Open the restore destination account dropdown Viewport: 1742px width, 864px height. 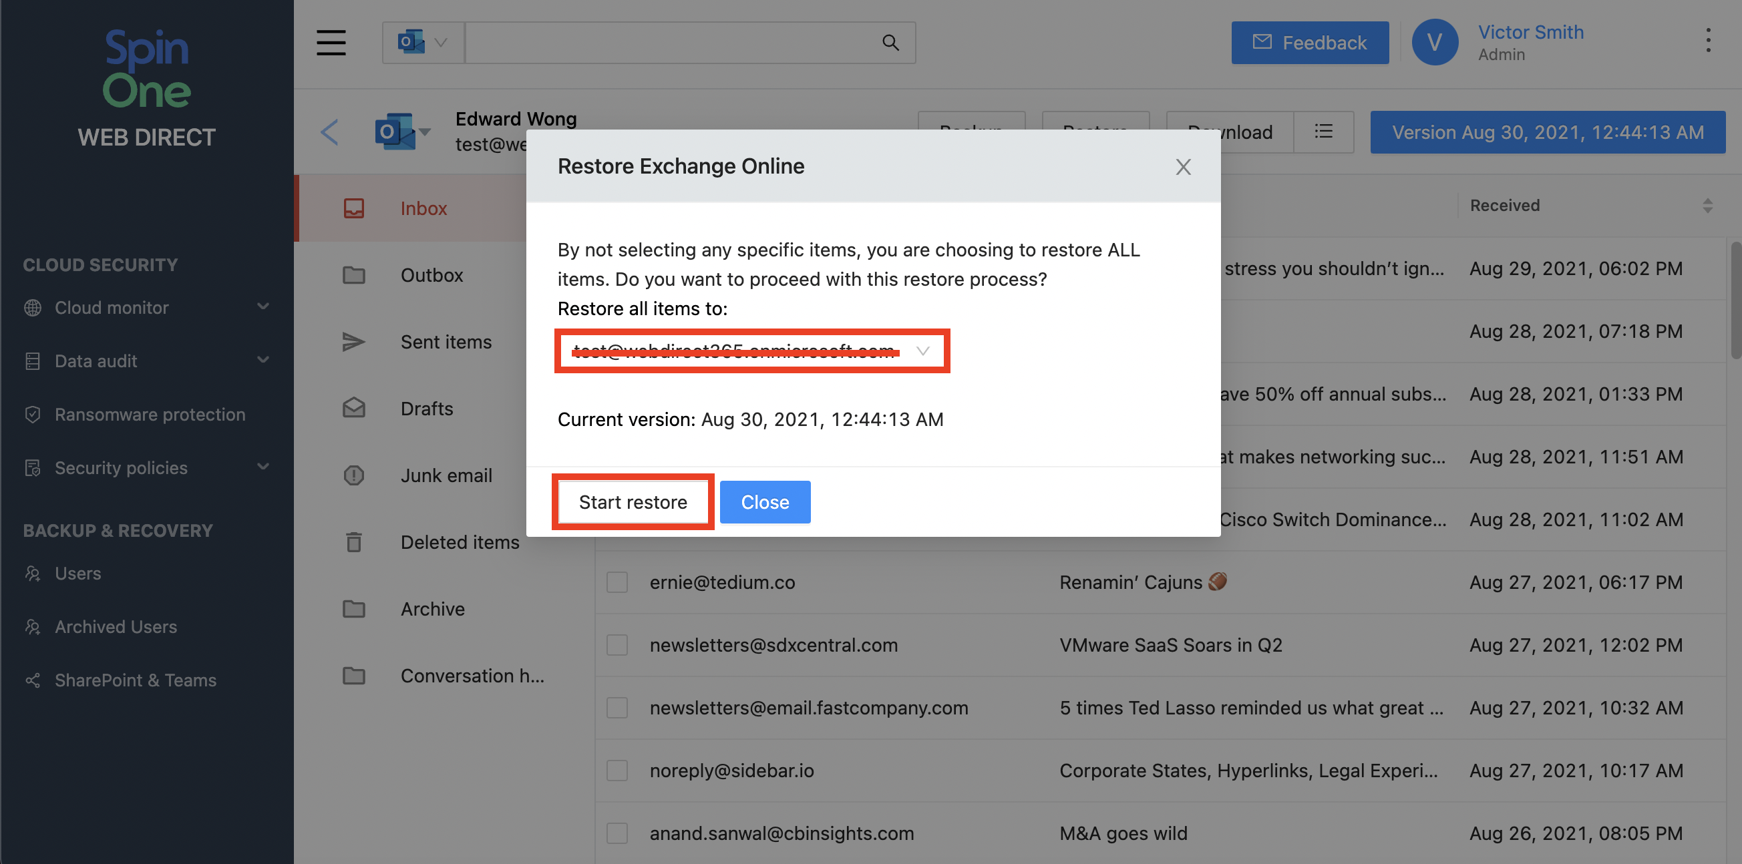pyautogui.click(x=751, y=351)
